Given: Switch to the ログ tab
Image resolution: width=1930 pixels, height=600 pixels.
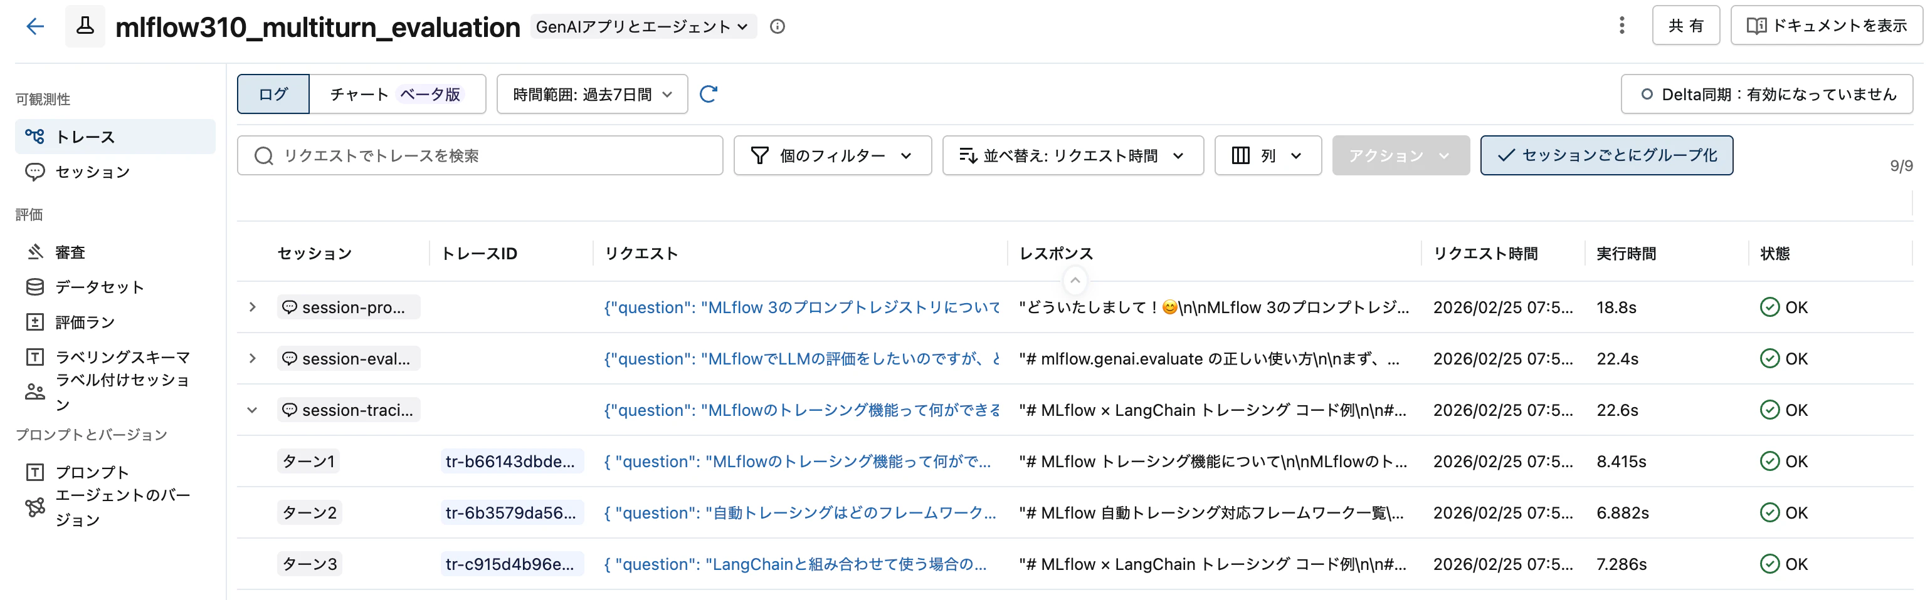Looking at the screenshot, I should coord(272,93).
